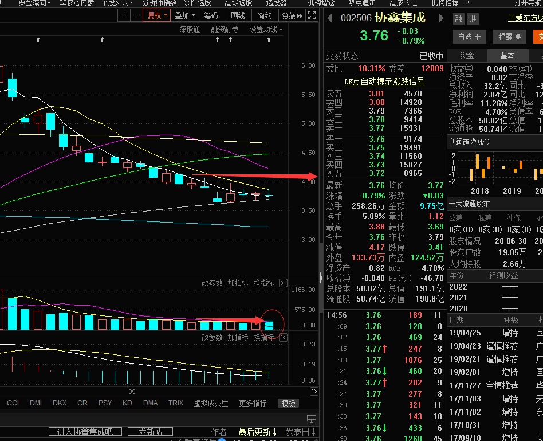543x441 pixels.
Task: Open 分析师指数 menu
Action: coord(159,3)
